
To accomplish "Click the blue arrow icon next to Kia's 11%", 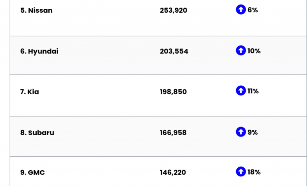I will [241, 90].
